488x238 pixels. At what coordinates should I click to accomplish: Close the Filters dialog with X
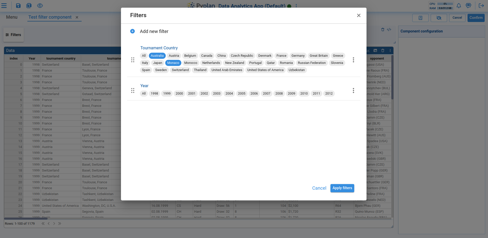click(x=359, y=15)
